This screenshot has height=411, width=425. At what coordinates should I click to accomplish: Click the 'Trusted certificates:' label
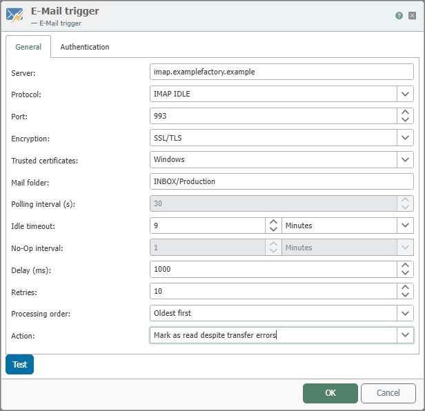[x=44, y=161]
